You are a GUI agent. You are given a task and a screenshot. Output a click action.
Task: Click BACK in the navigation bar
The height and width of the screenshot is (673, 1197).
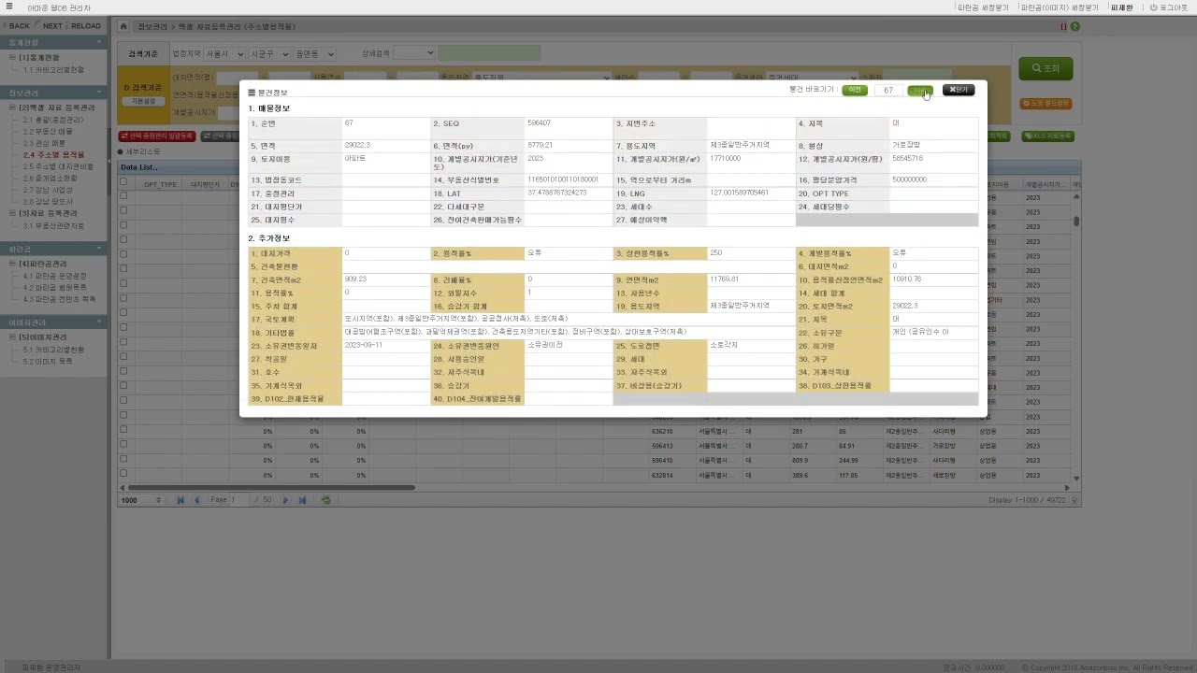(19, 26)
